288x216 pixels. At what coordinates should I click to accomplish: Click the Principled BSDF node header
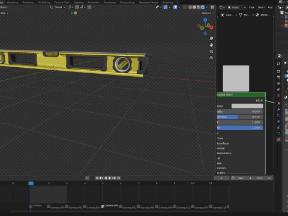coord(241,95)
